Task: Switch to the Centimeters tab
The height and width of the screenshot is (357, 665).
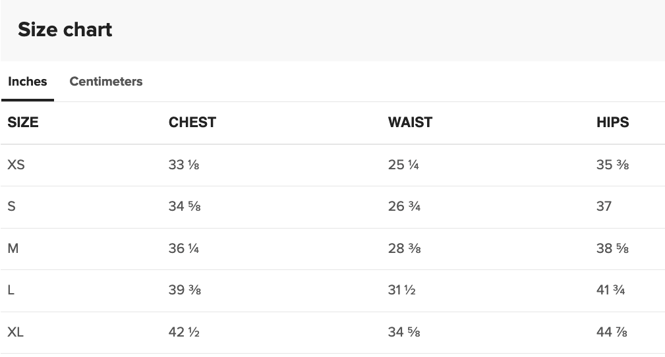Action: pos(105,82)
